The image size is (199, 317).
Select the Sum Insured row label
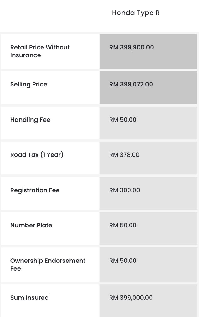(x=29, y=298)
